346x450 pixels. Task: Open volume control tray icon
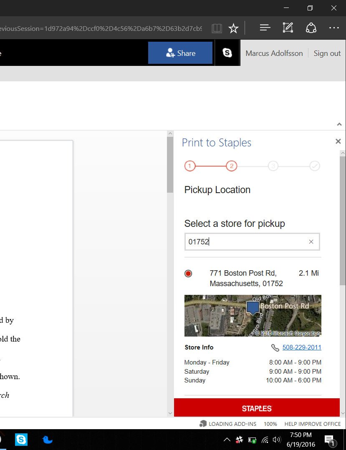coord(276,440)
